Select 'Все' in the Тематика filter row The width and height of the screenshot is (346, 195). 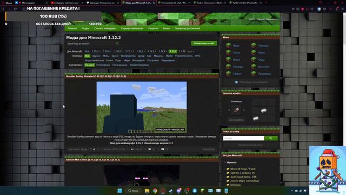tap(87, 56)
